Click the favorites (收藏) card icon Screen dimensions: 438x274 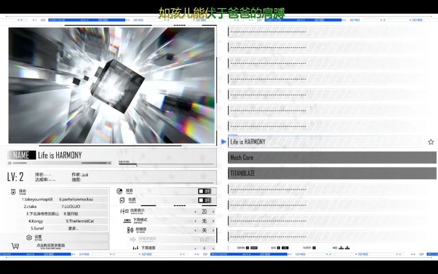click(122, 200)
